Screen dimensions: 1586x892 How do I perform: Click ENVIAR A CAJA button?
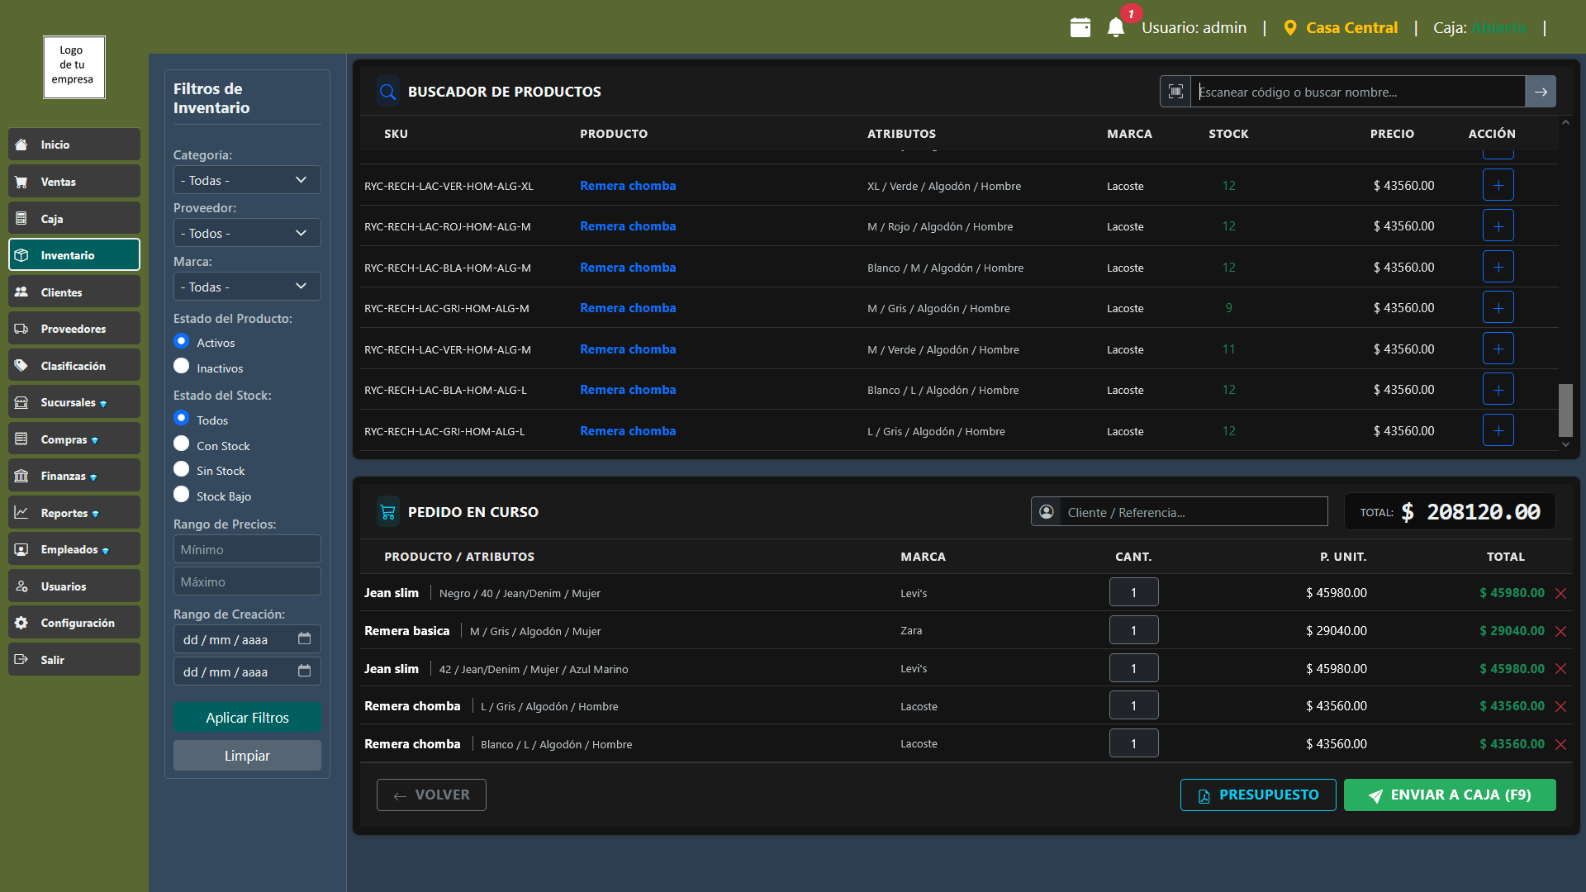tap(1449, 795)
